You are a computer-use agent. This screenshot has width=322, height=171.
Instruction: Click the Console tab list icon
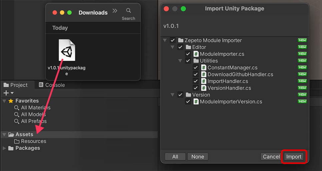click(x=41, y=85)
